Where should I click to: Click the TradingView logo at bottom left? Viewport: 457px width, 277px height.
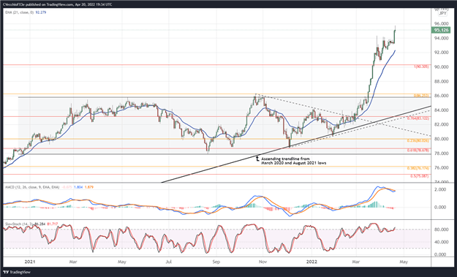pos(17,272)
